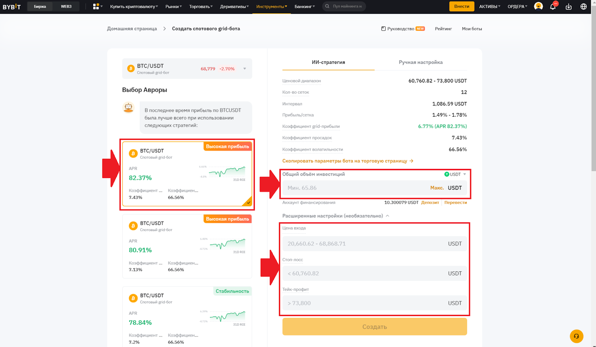Click Перевести link
Image resolution: width=596 pixels, height=347 pixels.
point(456,202)
